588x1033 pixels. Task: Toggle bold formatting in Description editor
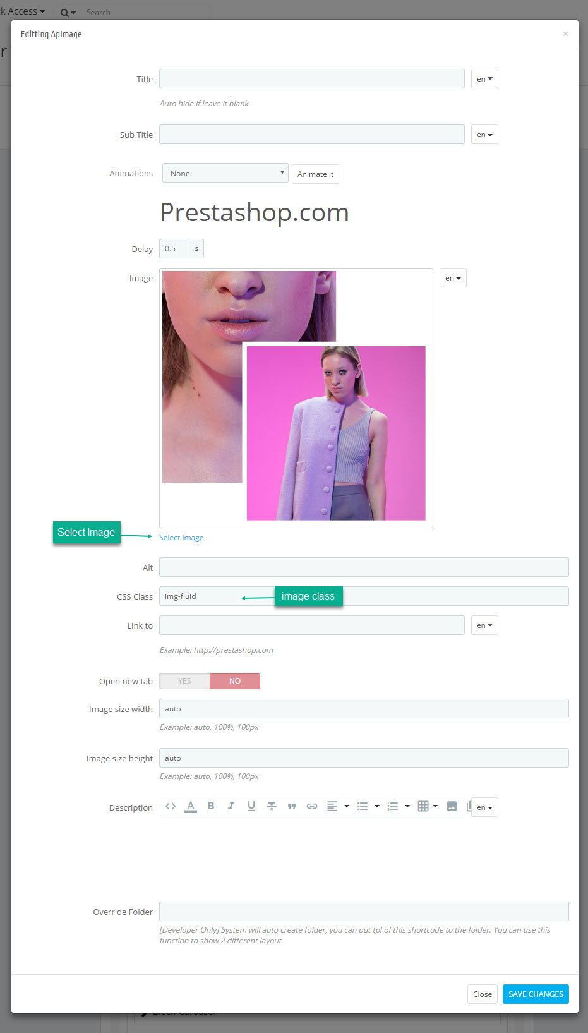pyautogui.click(x=211, y=806)
